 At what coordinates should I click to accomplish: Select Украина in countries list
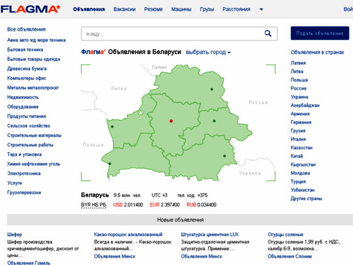[x=299, y=97]
